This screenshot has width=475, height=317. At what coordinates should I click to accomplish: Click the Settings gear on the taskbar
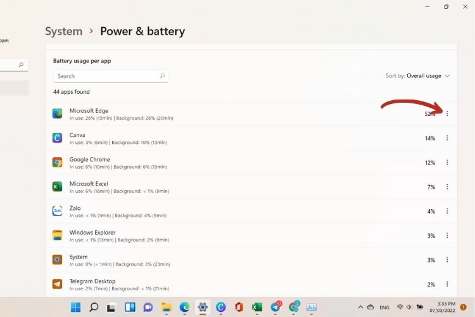coord(203,307)
